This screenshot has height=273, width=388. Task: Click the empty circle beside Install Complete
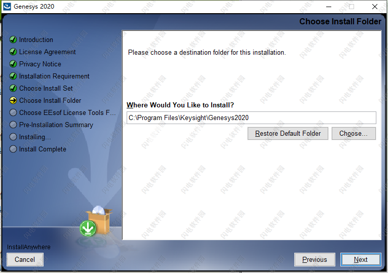coord(13,149)
